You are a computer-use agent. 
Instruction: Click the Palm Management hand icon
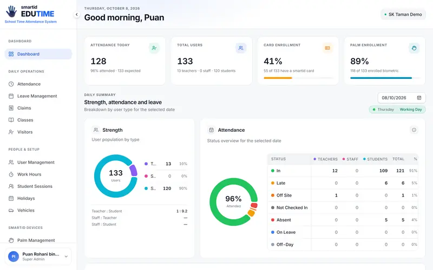pos(11,240)
